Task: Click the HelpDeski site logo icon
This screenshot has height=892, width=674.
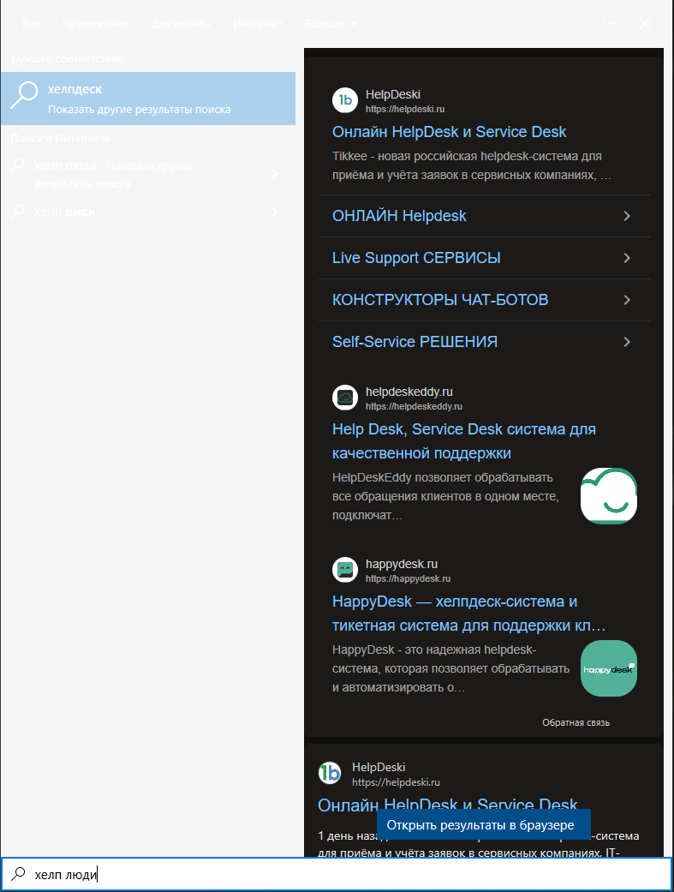Action: pyautogui.click(x=344, y=101)
